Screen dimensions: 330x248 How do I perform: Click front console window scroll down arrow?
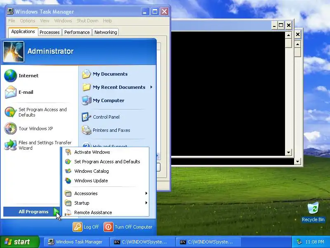pos(288,152)
